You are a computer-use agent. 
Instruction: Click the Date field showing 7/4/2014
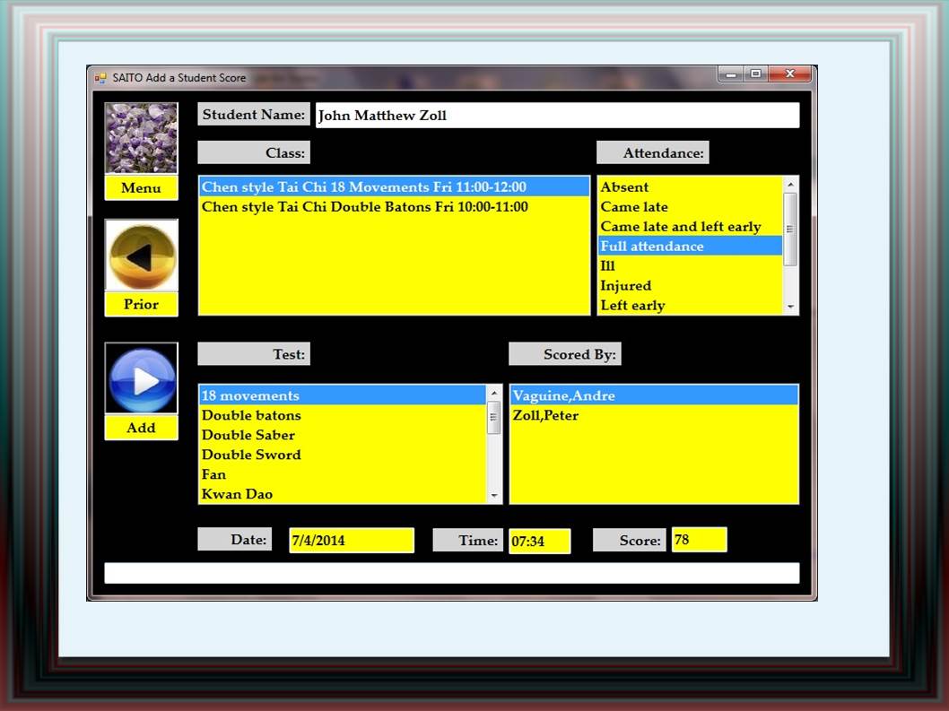[x=351, y=541]
